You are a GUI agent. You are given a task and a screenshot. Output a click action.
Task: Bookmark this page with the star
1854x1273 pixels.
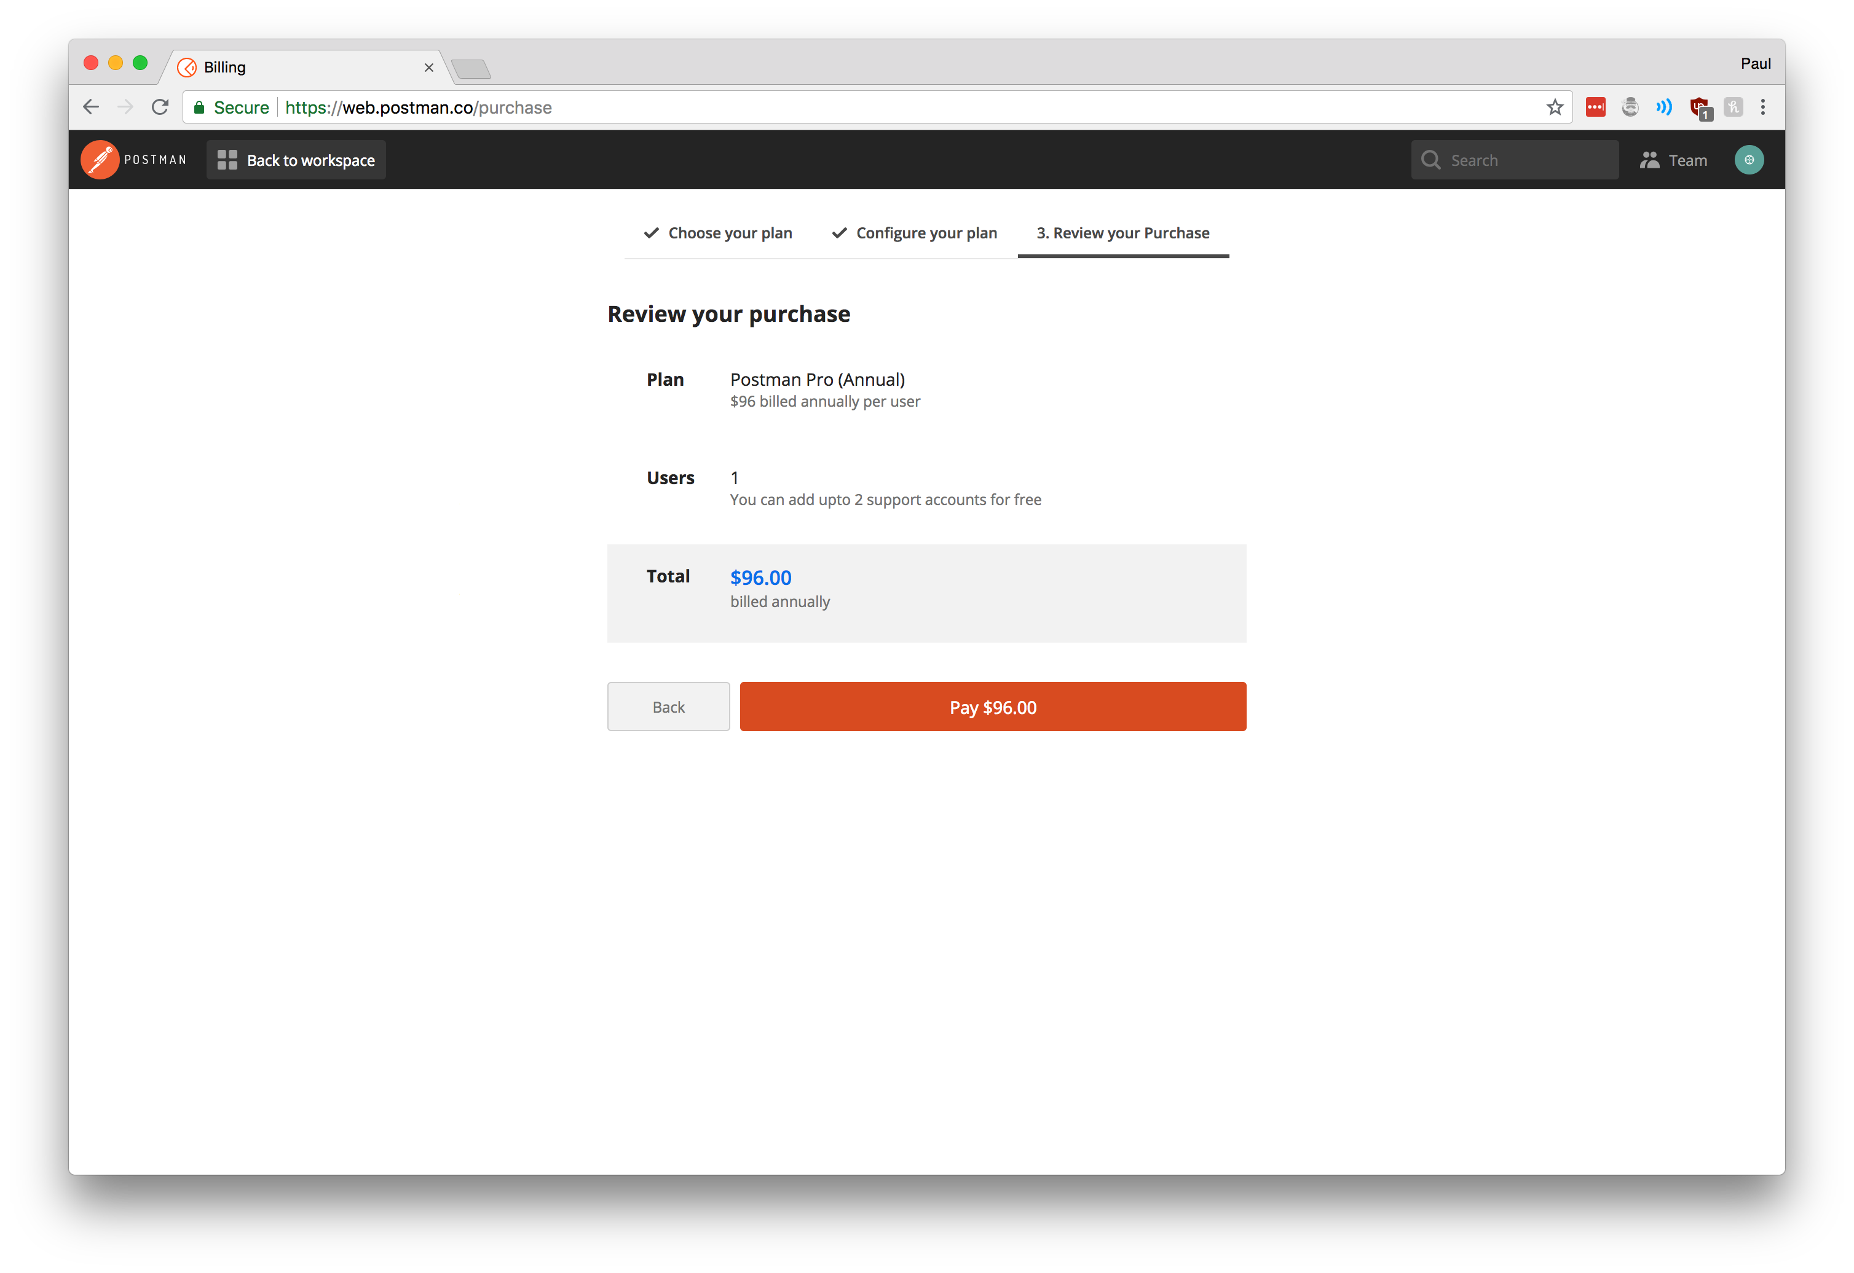[1554, 107]
